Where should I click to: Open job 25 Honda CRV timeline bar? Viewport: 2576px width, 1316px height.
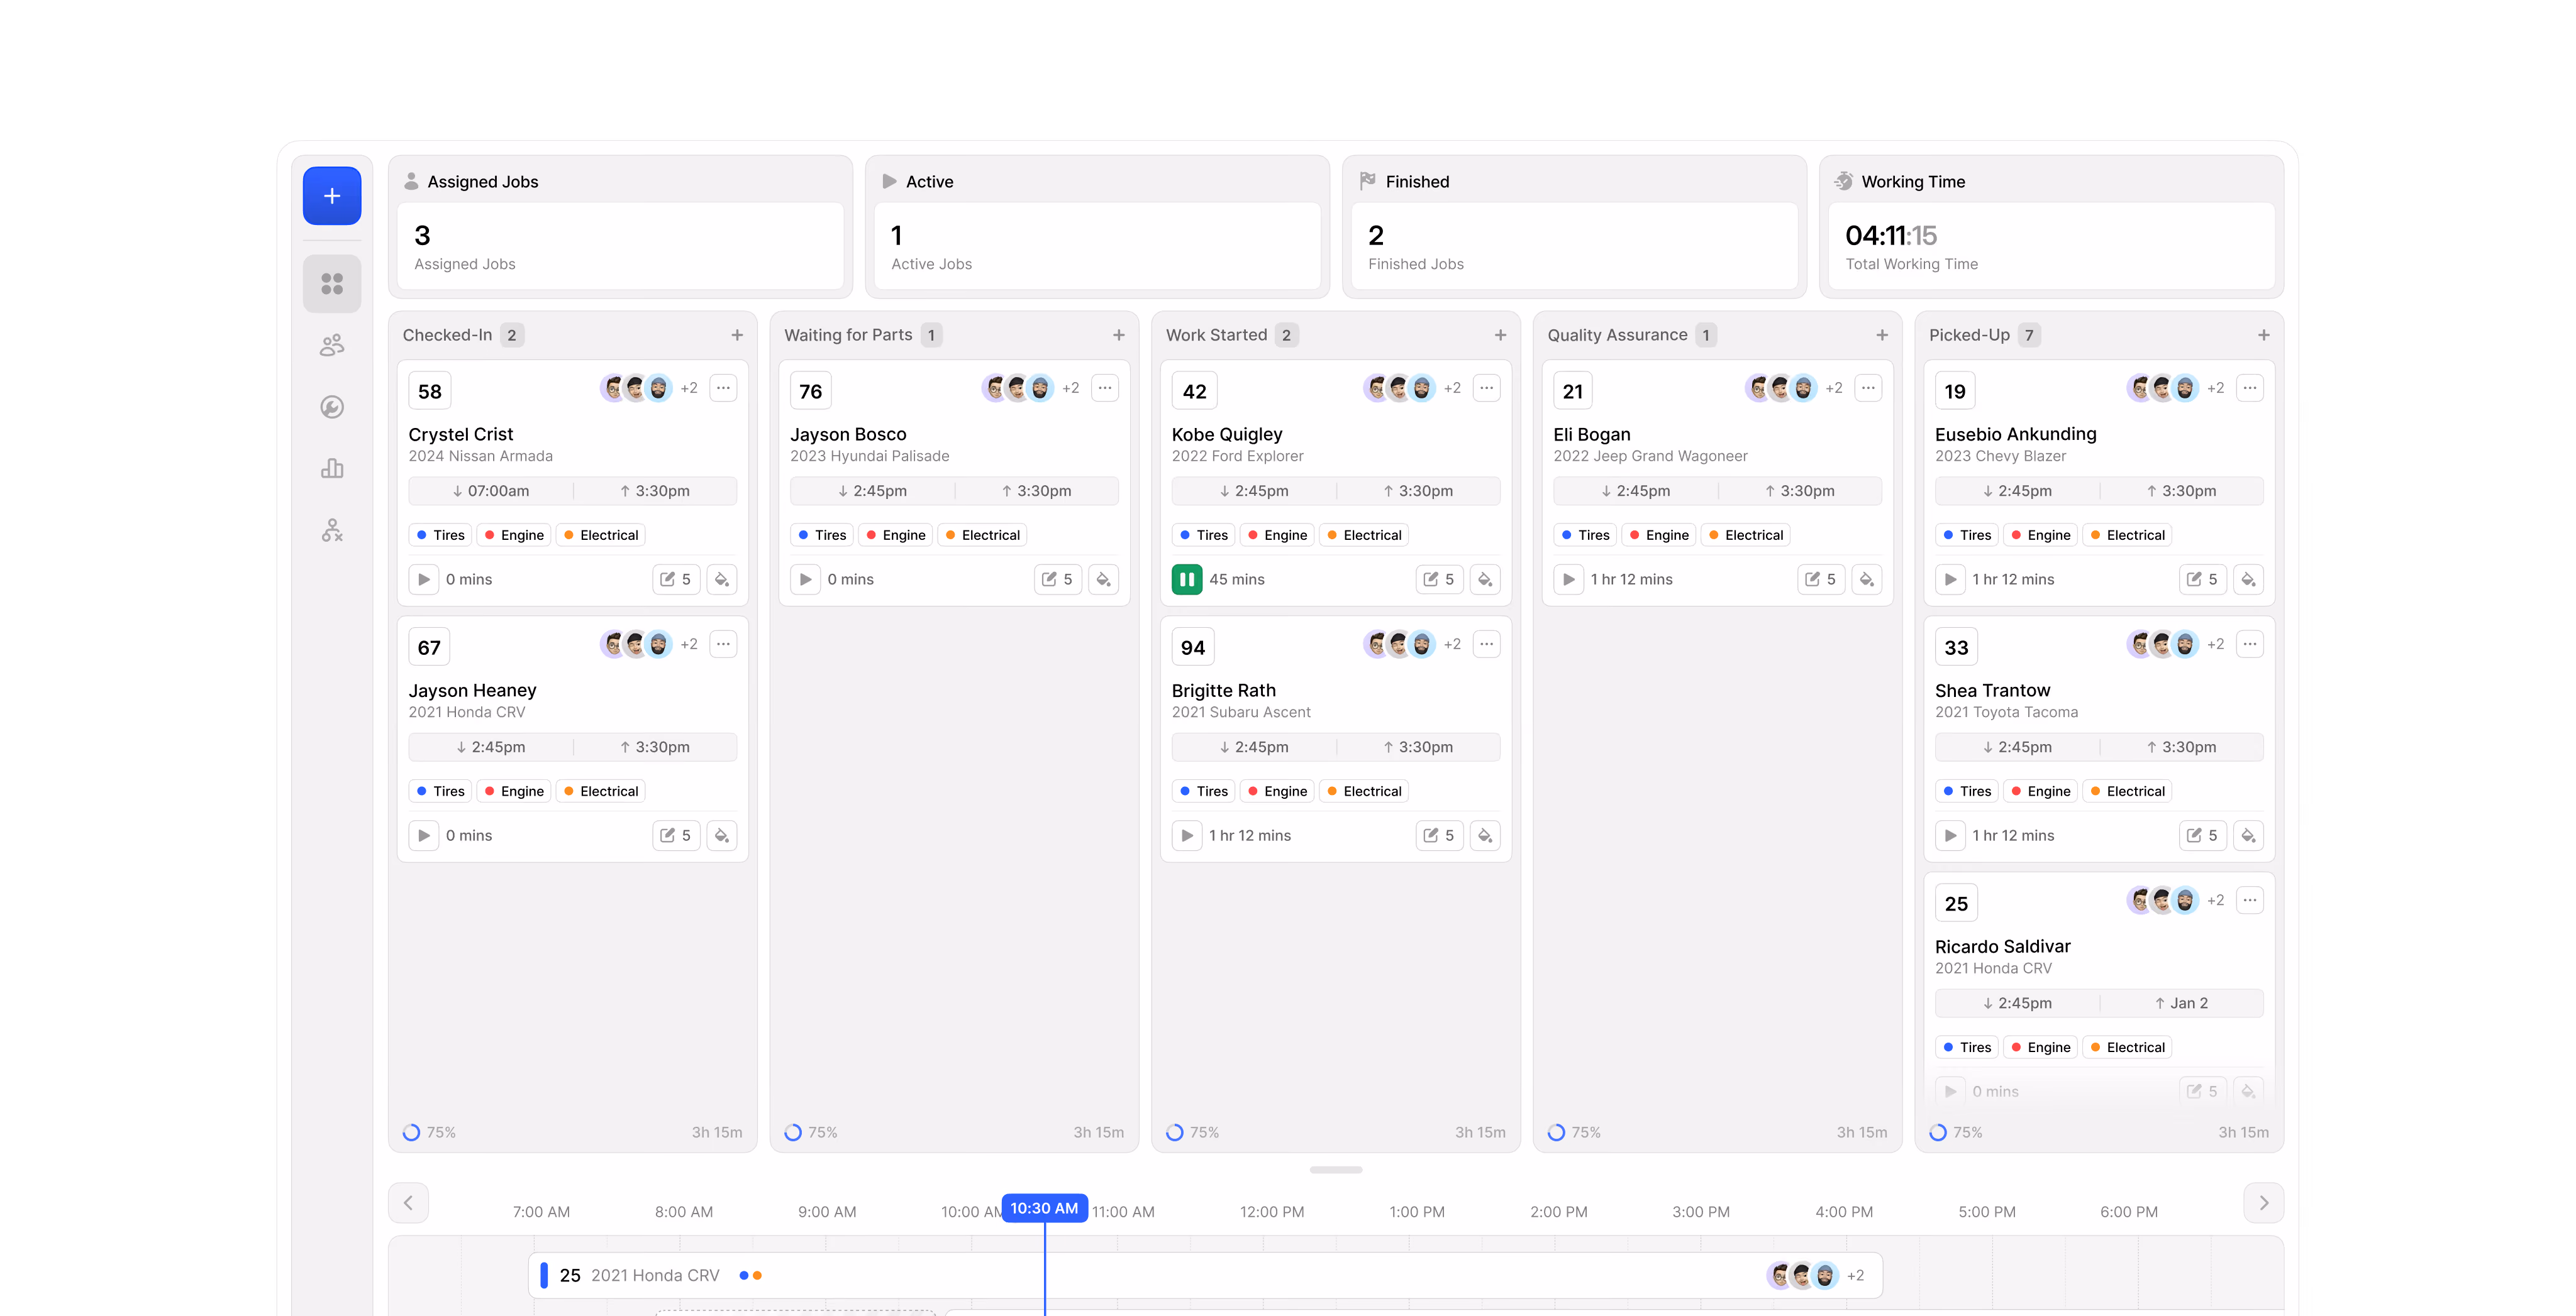1205,1275
